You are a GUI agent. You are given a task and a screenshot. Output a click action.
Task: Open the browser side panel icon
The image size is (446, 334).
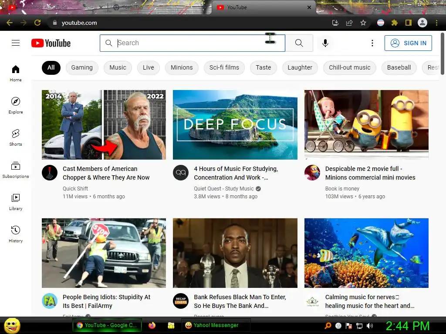(x=409, y=23)
